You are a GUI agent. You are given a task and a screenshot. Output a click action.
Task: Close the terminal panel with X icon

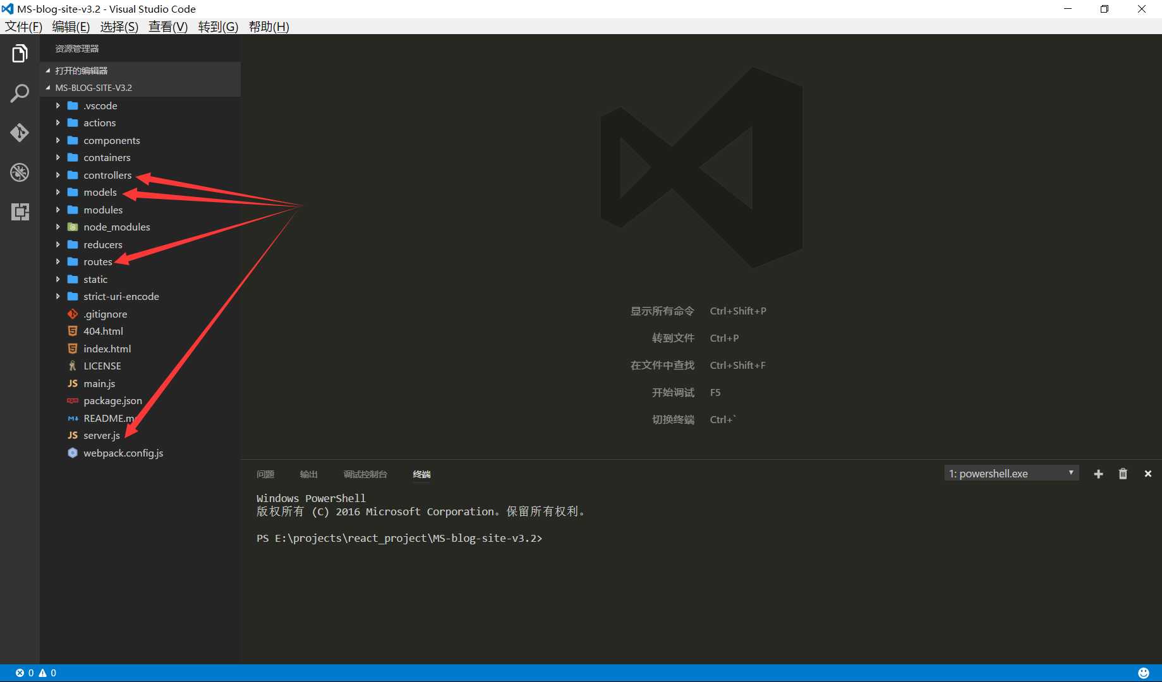(x=1148, y=474)
